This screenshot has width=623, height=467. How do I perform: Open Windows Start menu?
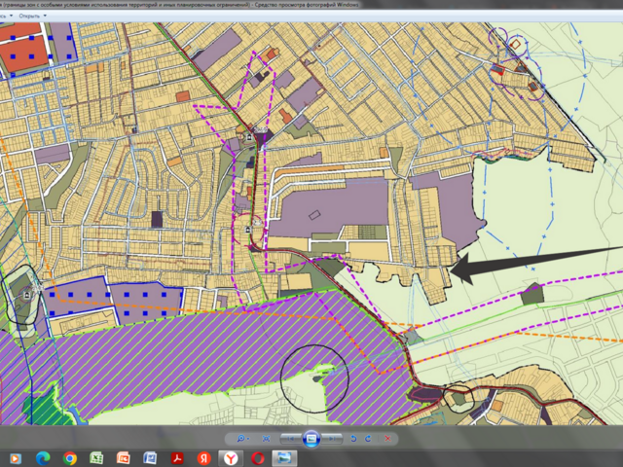pyautogui.click(x=16, y=457)
